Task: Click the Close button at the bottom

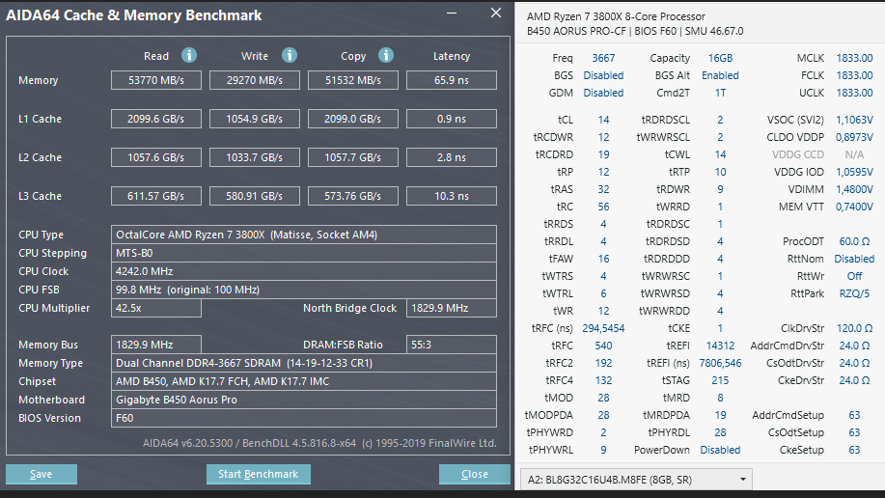Action: tap(475, 474)
